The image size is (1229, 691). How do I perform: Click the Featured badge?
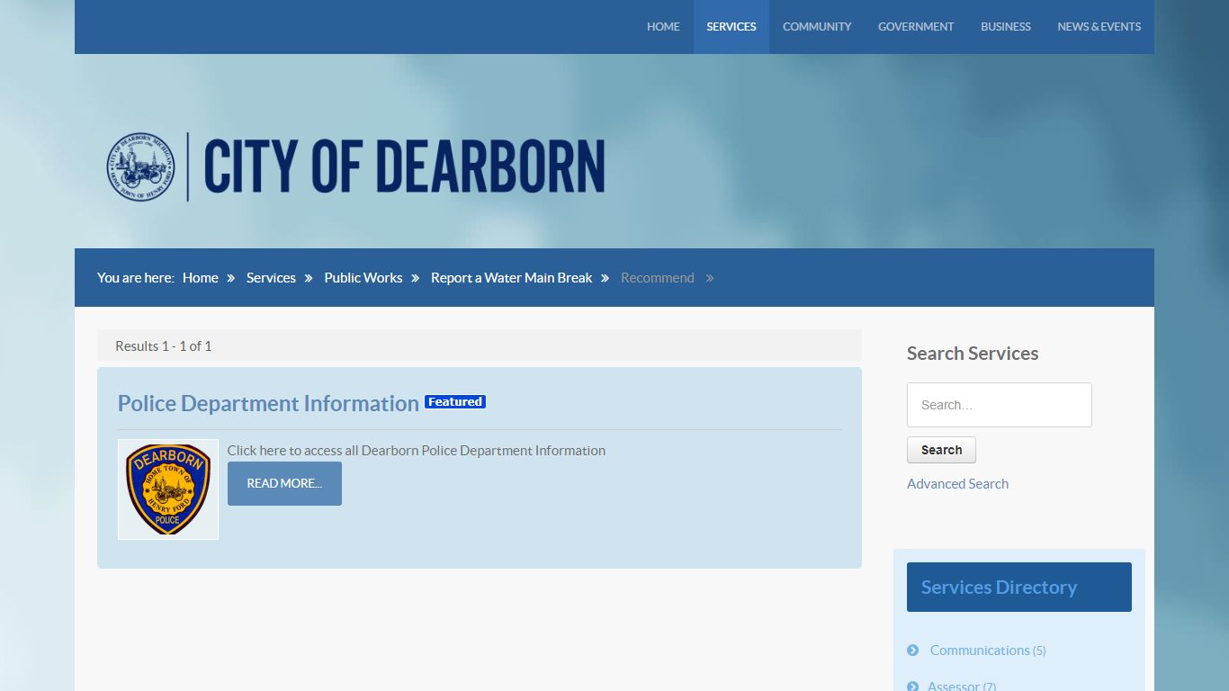pos(455,401)
